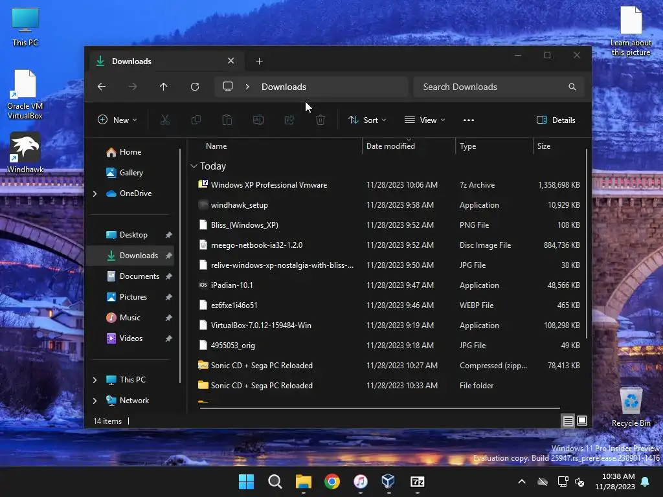
Task: Click the vertical scrollbar in file list
Action: [586, 243]
